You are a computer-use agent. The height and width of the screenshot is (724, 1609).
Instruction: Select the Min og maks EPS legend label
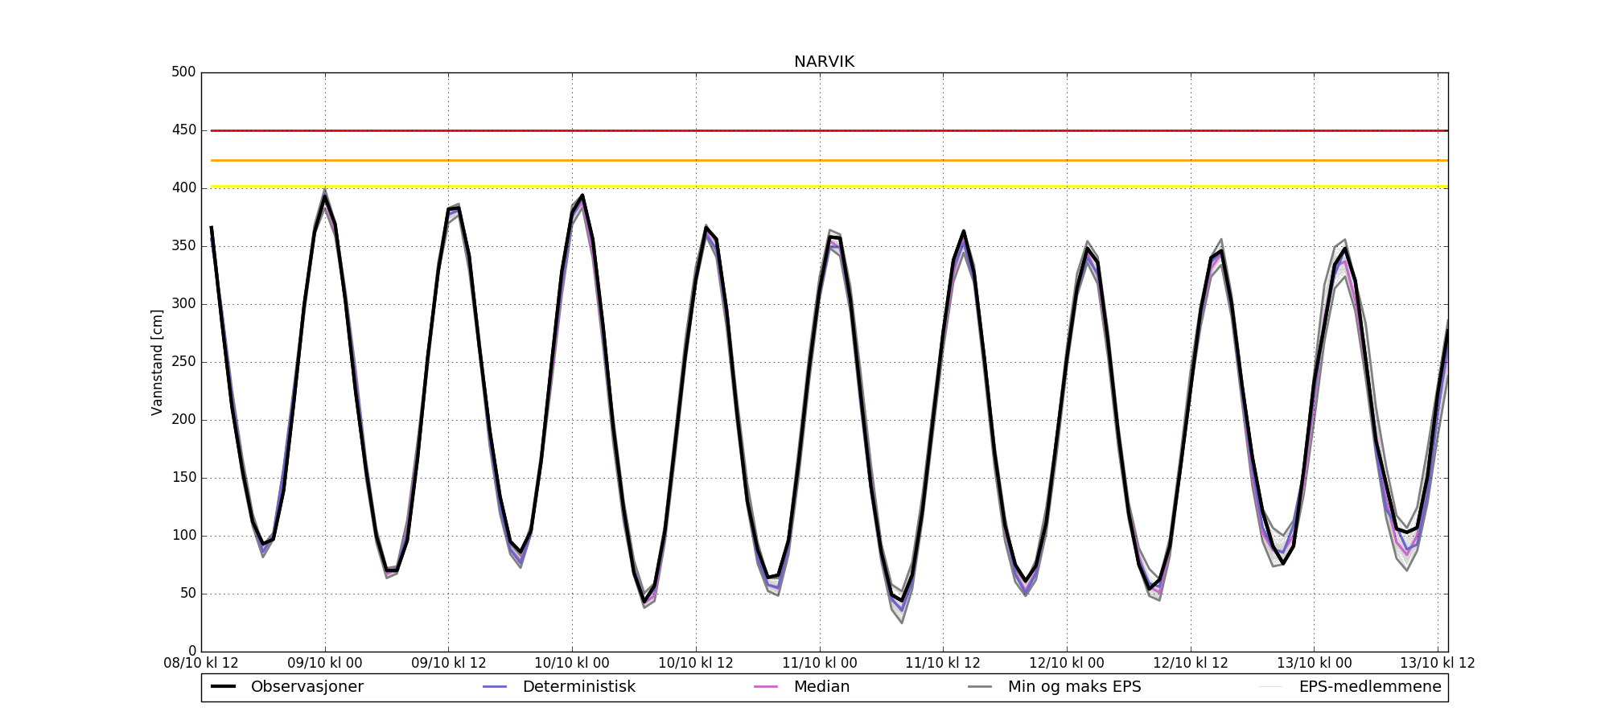pos(1074,687)
